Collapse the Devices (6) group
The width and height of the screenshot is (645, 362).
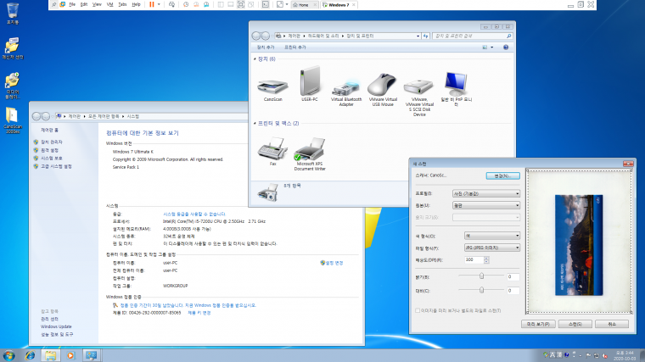(255, 59)
